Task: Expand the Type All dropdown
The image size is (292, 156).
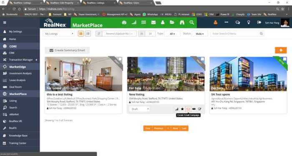Action: click(172, 34)
